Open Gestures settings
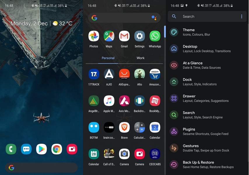 click(207, 148)
